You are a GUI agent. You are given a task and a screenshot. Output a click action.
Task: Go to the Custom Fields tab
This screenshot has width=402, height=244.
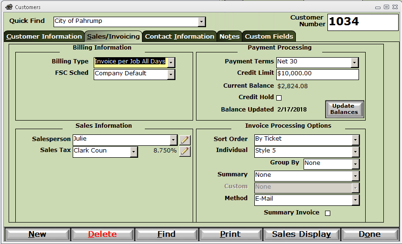269,37
